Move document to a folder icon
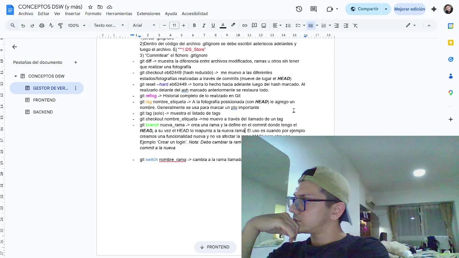 [x=100, y=7]
